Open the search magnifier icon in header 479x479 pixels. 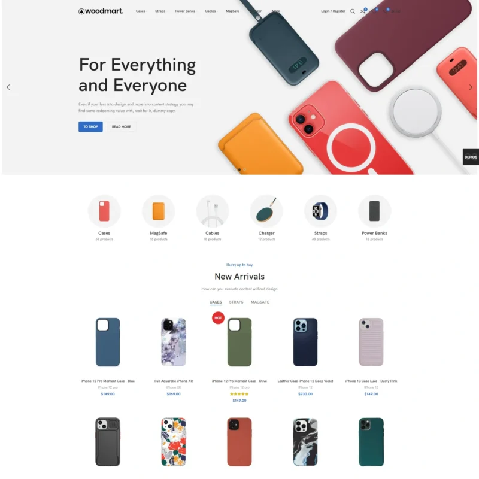(353, 11)
